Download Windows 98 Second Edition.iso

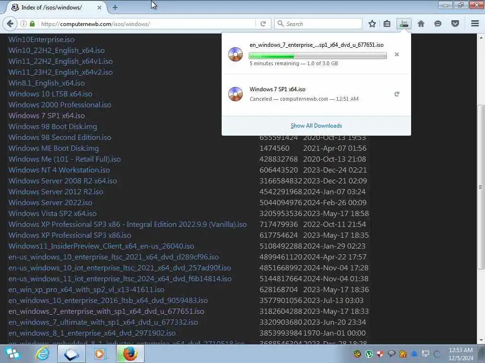pyautogui.click(x=60, y=138)
